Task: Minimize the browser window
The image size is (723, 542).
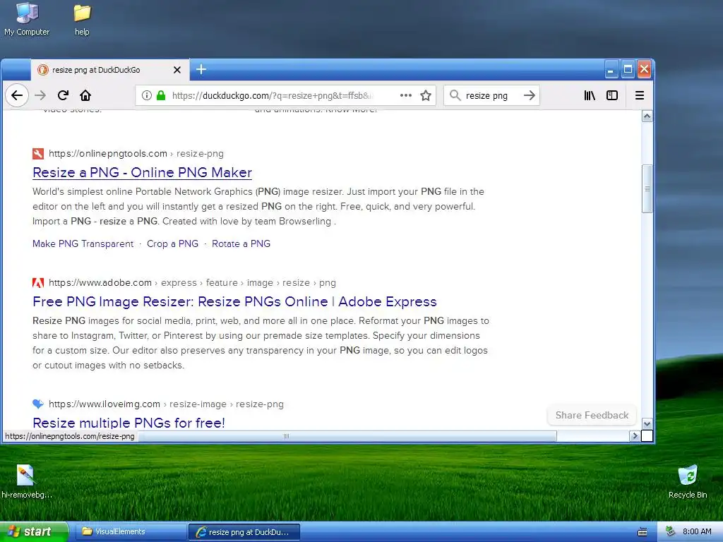Action: [611, 70]
